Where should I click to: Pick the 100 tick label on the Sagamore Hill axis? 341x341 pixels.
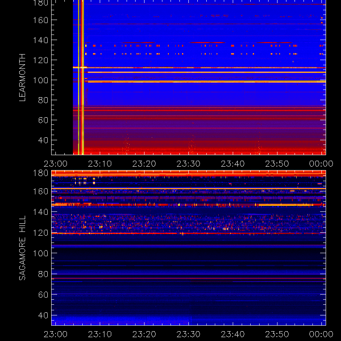click(40, 253)
